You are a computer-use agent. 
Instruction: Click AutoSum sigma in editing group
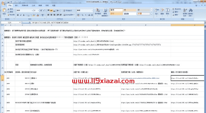pos(173,9)
